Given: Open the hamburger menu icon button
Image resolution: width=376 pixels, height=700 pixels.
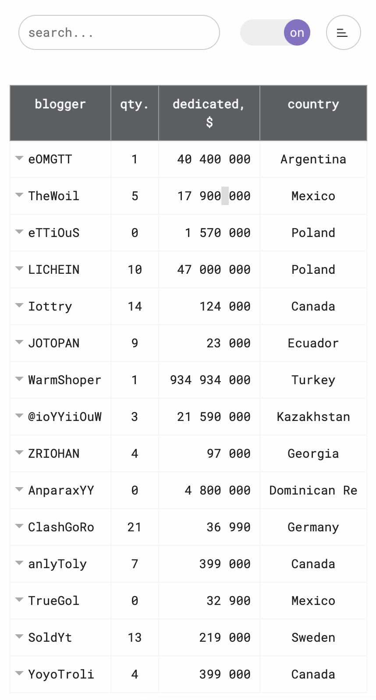Looking at the screenshot, I should [x=343, y=32].
